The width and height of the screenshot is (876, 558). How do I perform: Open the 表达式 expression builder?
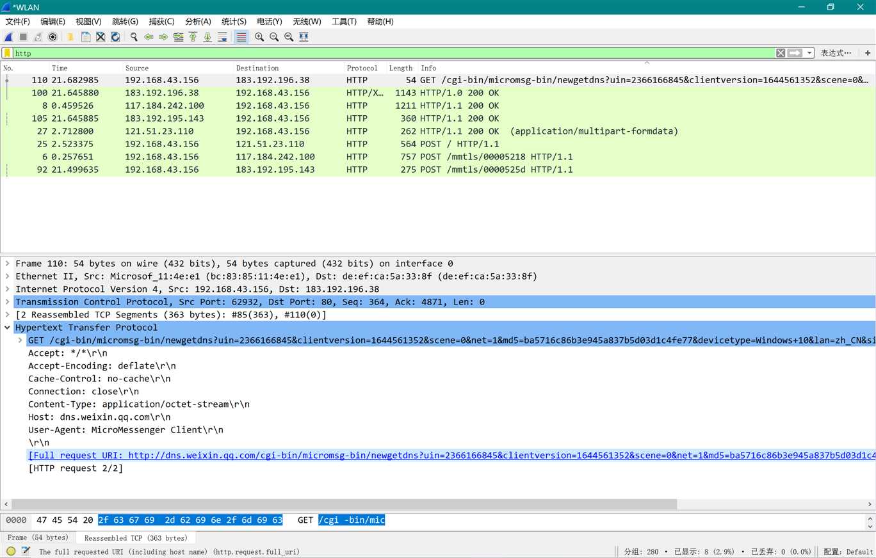[837, 53]
